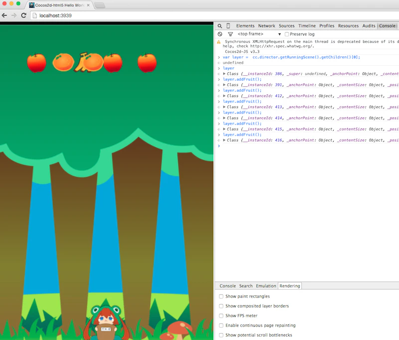Select the Timeline panel tab
The image size is (399, 340).
click(307, 26)
